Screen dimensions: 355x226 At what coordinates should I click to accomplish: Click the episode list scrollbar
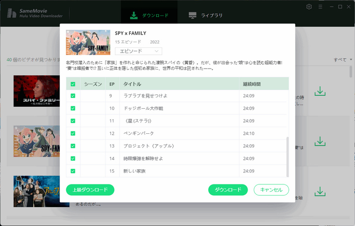pos(287,156)
